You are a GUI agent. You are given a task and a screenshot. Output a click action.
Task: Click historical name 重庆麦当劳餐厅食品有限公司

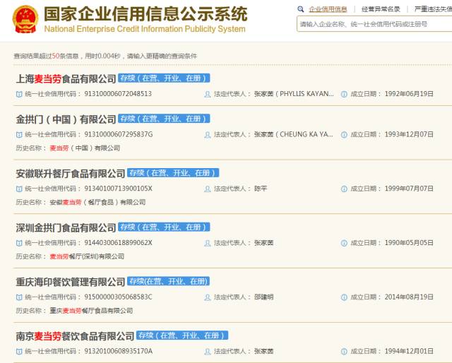tap(91, 311)
